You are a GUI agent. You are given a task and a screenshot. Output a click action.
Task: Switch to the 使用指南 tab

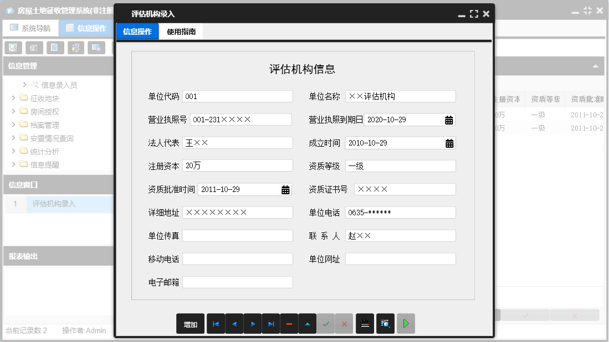(x=181, y=32)
